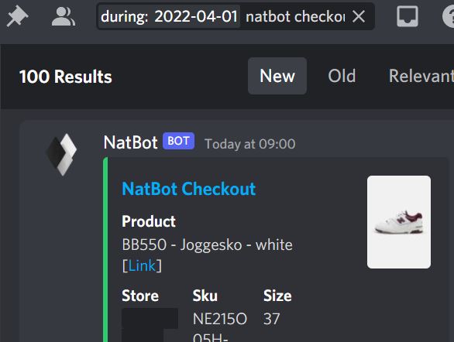Click the Today at 09:00 timestamp
Viewport: 454px width, 342px height.
pyautogui.click(x=250, y=144)
